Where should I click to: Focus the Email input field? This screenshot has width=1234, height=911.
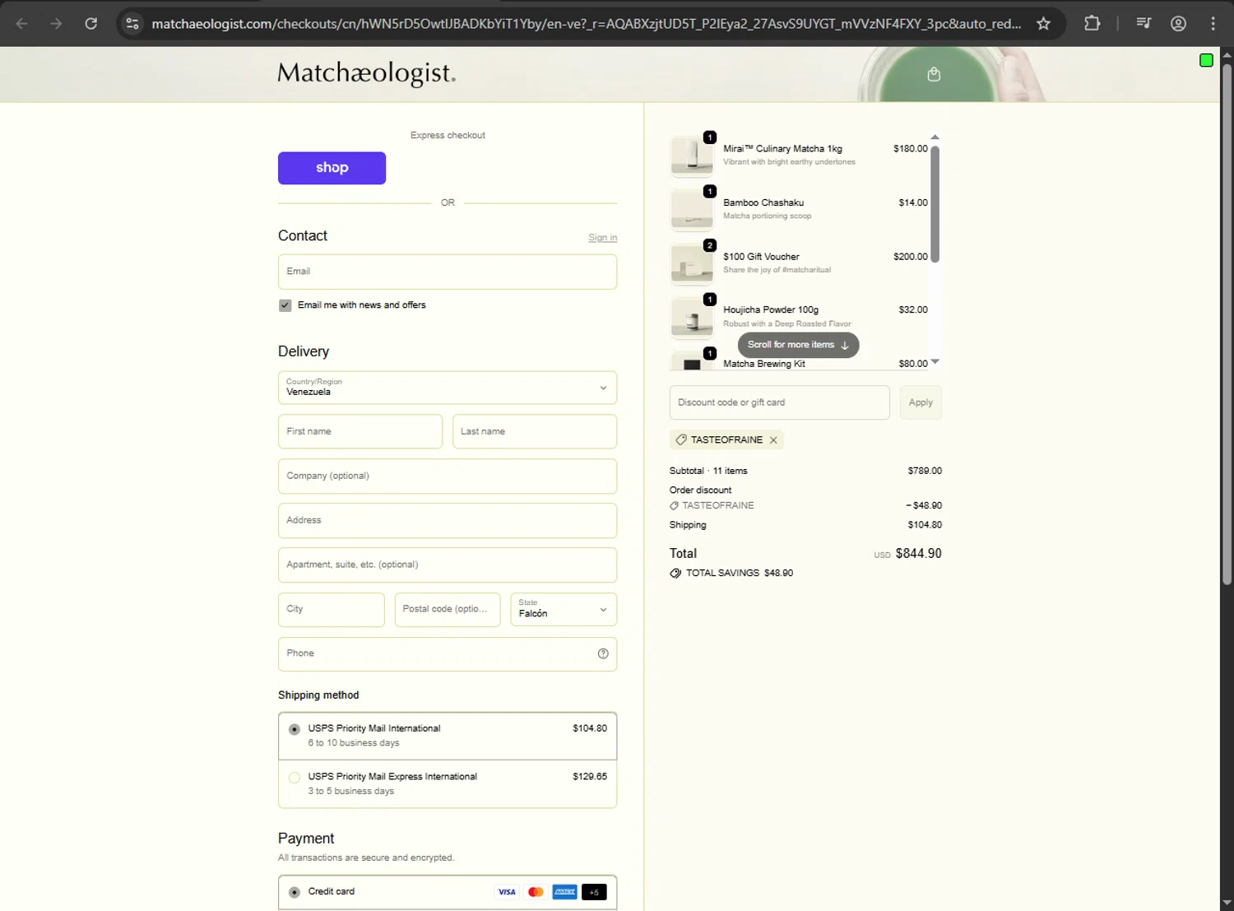pyautogui.click(x=448, y=272)
